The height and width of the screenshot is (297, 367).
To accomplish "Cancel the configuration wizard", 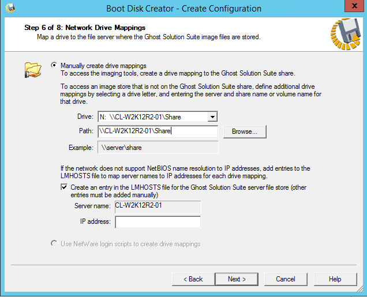I will click(x=285, y=279).
